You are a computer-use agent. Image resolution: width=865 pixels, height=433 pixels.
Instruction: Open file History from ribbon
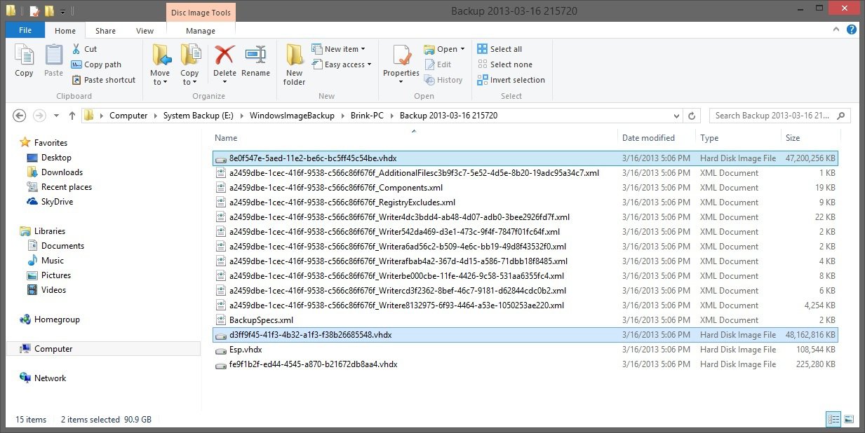tap(443, 80)
